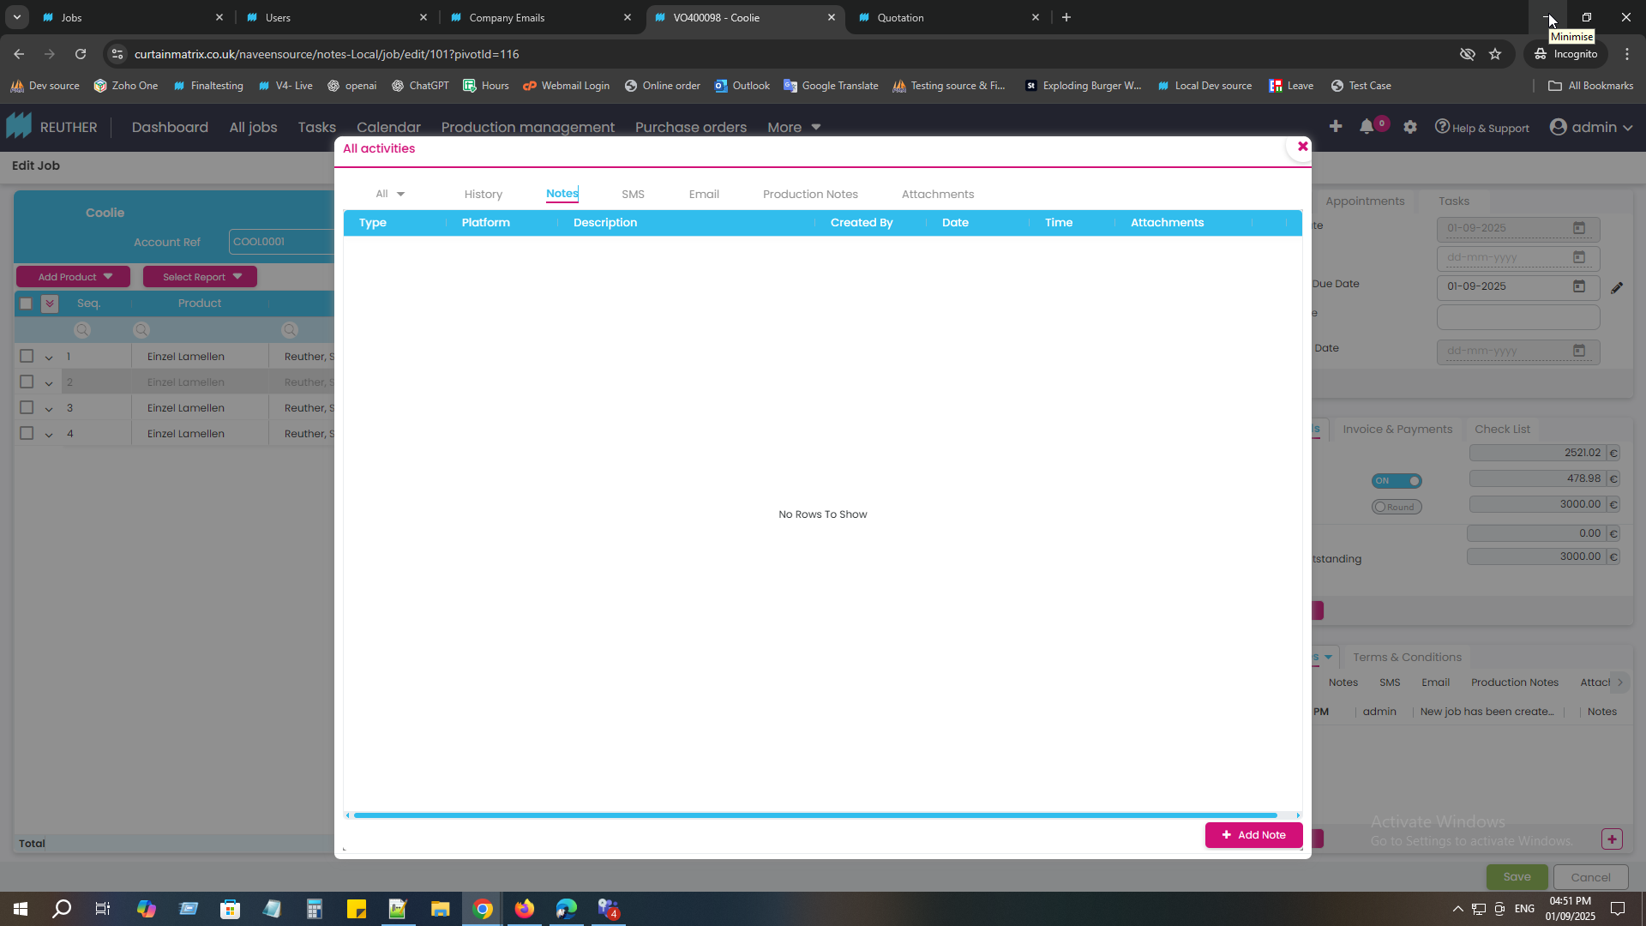Close the All activities dialog
Image resolution: width=1646 pixels, height=926 pixels.
click(x=1302, y=147)
